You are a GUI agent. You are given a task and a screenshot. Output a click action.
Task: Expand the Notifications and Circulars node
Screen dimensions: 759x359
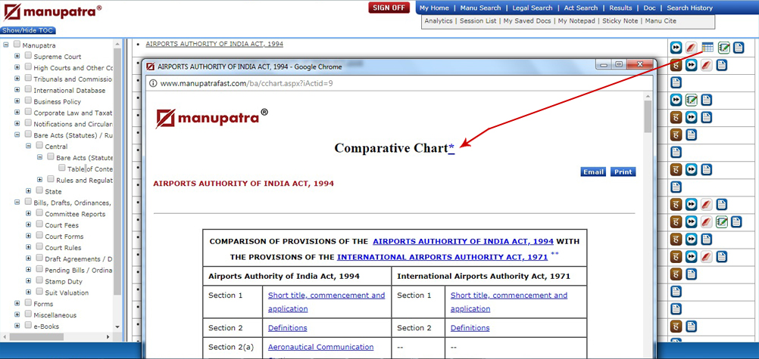pyautogui.click(x=17, y=124)
